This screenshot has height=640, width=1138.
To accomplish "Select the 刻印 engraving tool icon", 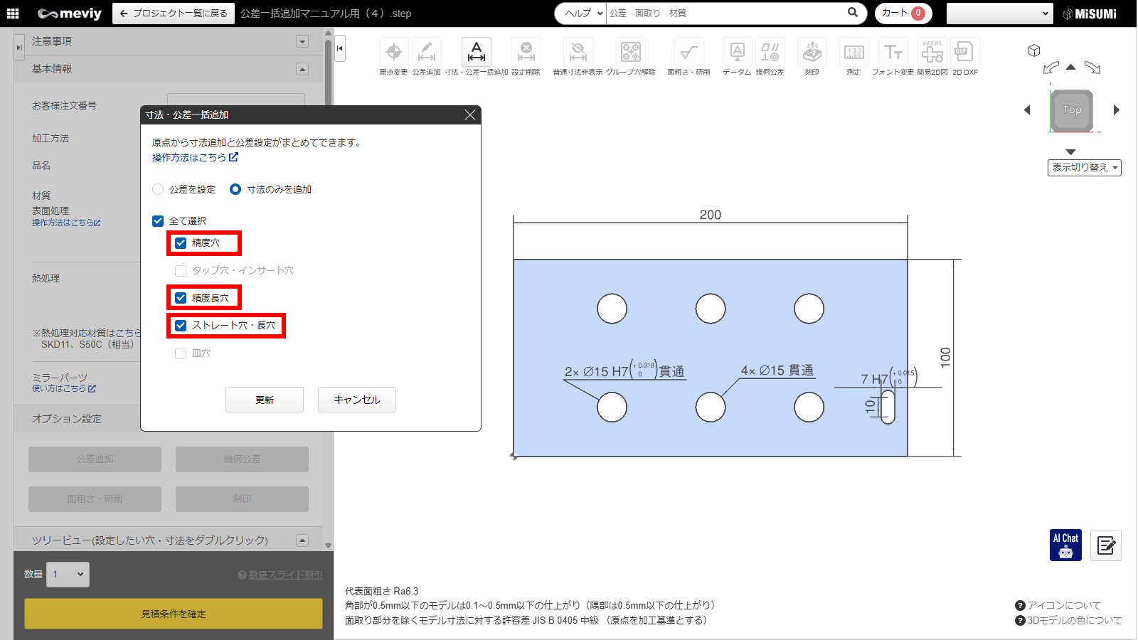I will point(812,53).
